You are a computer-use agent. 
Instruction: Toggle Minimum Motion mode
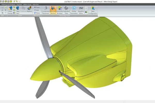pos(53,10)
